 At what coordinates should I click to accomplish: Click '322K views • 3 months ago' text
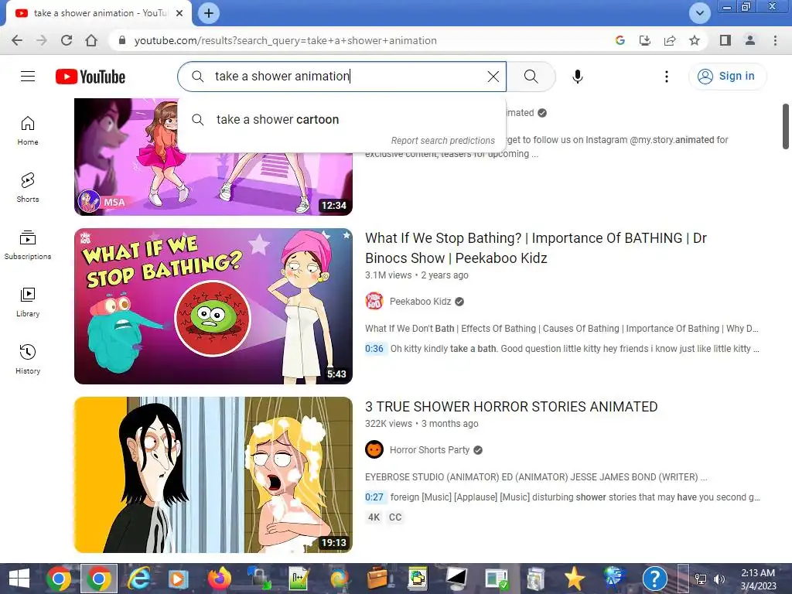point(422,424)
